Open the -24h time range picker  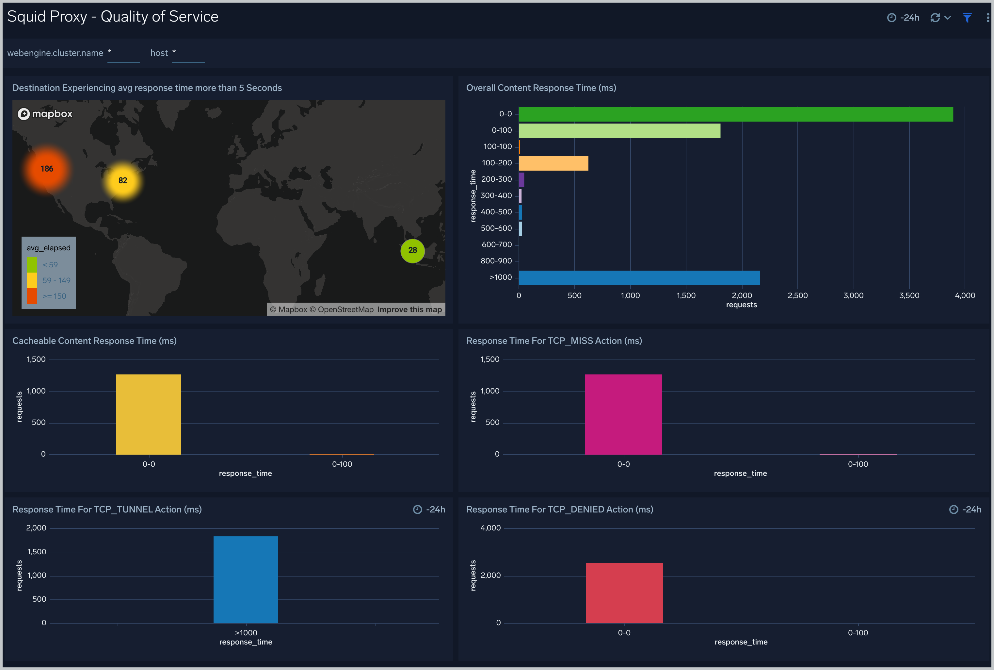tap(903, 18)
